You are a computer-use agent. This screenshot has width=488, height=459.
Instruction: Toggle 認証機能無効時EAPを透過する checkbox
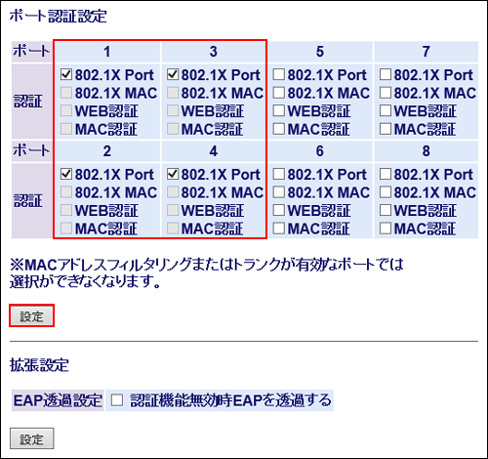coord(117,400)
